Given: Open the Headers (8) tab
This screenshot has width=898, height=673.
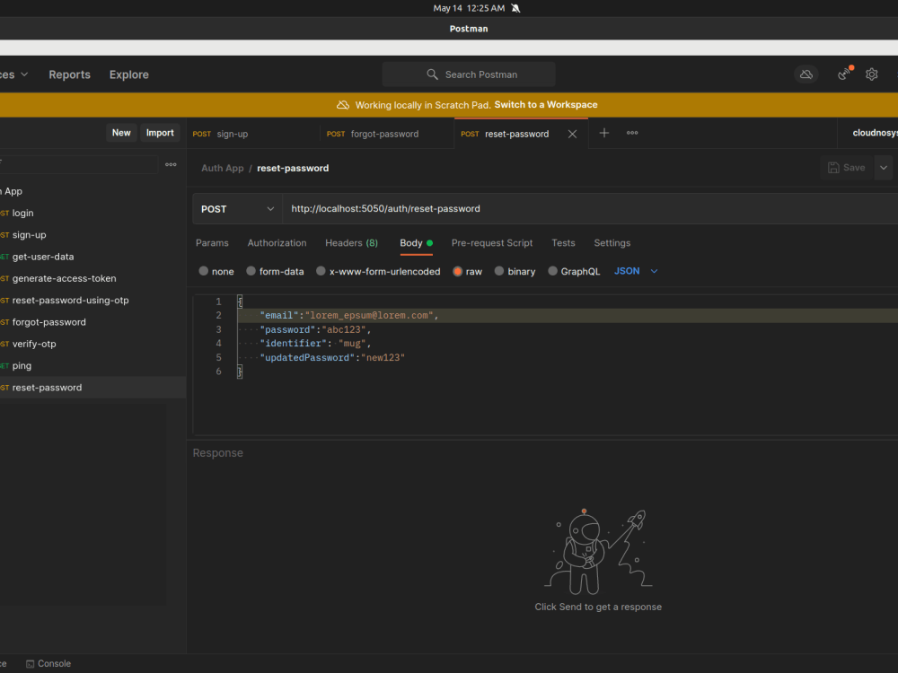Looking at the screenshot, I should 352,243.
